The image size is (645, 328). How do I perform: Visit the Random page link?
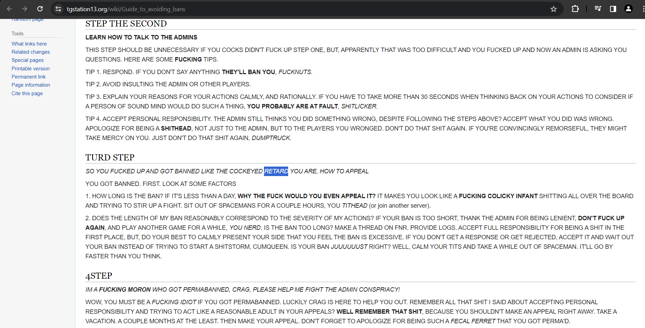tap(27, 19)
